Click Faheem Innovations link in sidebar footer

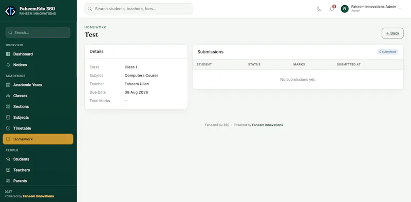pos(38,196)
